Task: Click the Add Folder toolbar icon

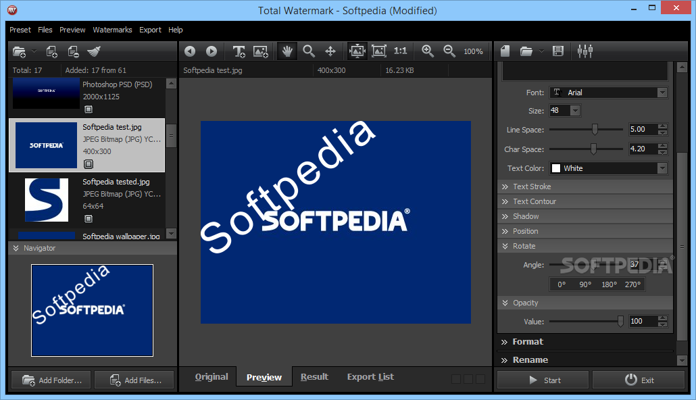Action: 19,51
